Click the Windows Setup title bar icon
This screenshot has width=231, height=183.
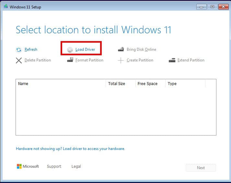(6, 6)
